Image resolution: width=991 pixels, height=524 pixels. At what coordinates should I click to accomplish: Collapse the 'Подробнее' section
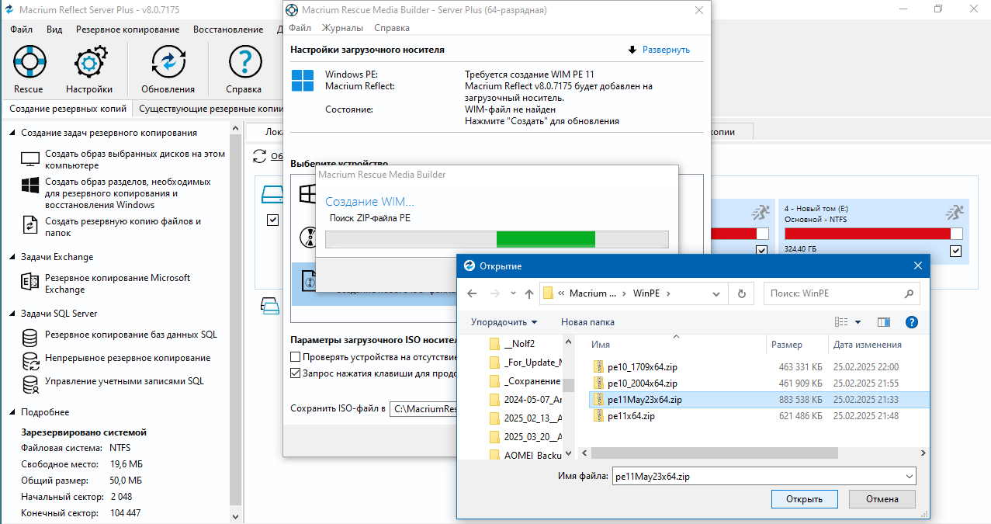[x=12, y=412]
